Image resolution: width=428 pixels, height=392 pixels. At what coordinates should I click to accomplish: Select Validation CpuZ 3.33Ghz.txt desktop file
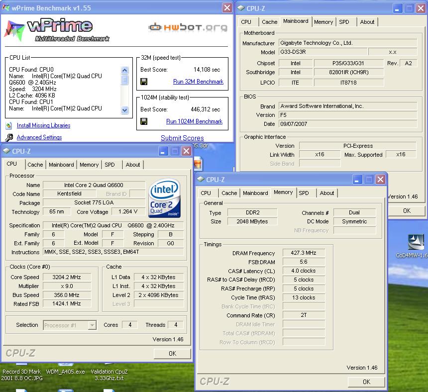click(x=109, y=375)
